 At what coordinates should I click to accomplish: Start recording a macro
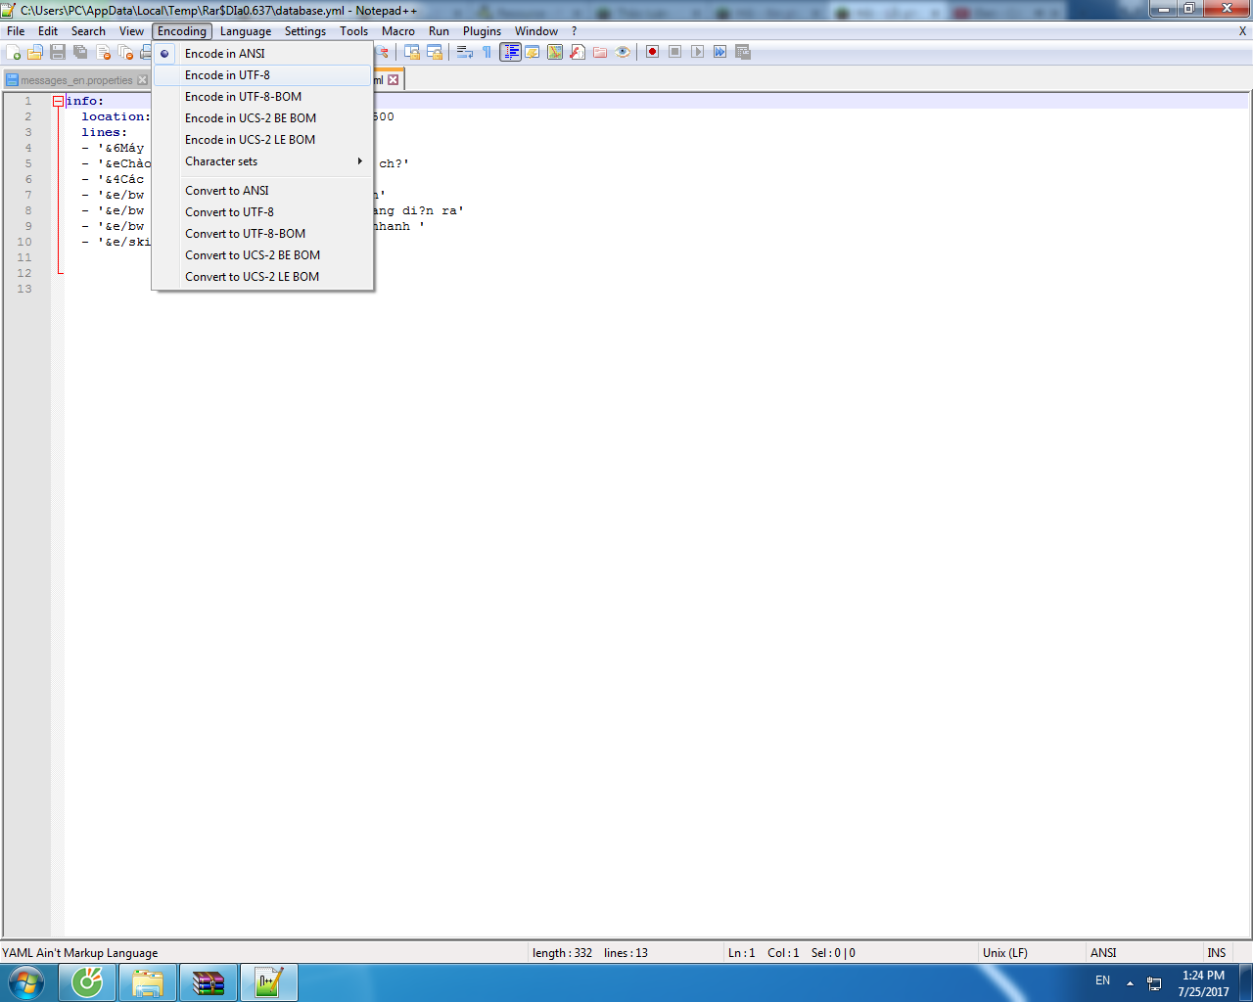[653, 52]
